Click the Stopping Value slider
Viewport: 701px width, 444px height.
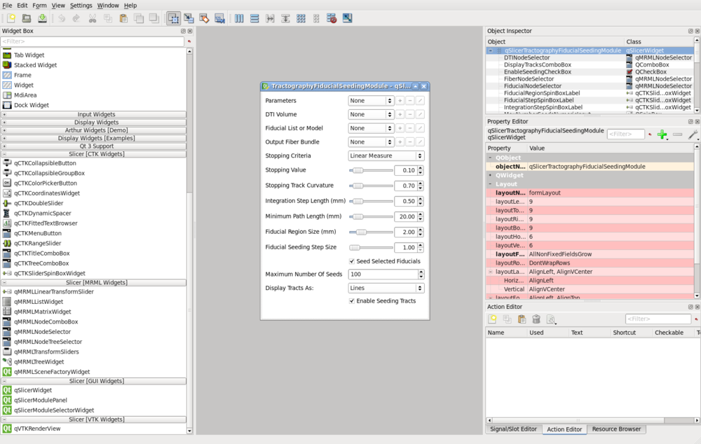[371, 170]
